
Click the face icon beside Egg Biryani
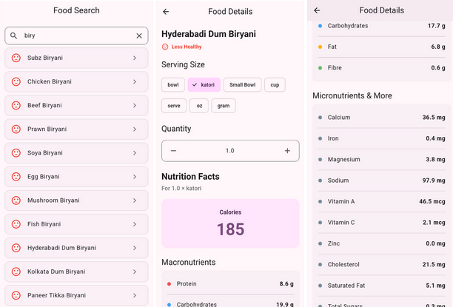coord(16,177)
